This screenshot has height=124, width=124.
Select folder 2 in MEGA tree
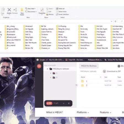(55, 77)
